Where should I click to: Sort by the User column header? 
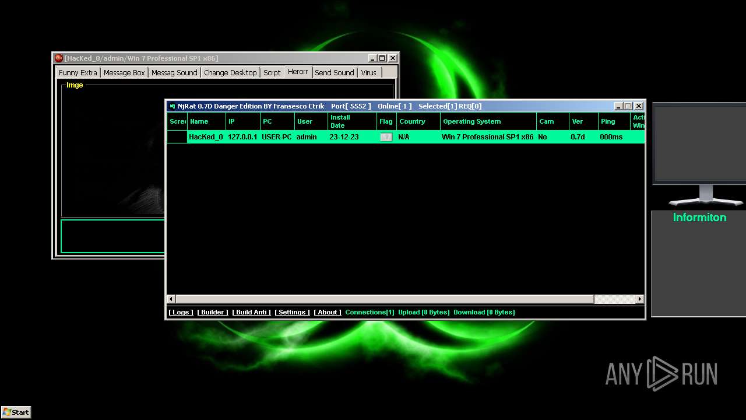pos(311,121)
